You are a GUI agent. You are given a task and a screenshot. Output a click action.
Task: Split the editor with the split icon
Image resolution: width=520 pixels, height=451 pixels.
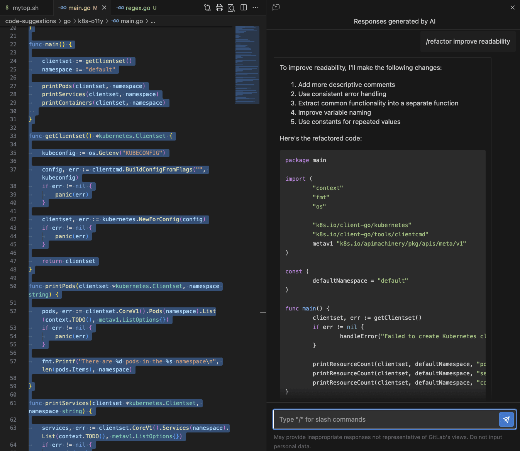coord(244,7)
